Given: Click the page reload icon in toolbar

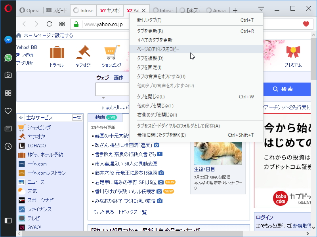Looking at the screenshot, I should click(x=49, y=24).
